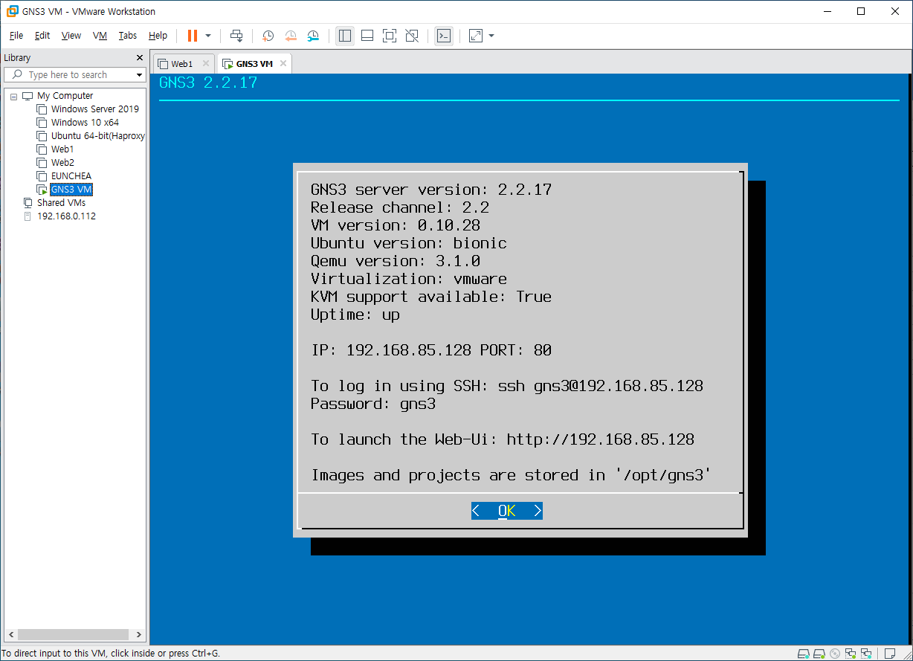Click the CD/DVD drive status icon
This screenshot has width=913, height=661.
835,654
